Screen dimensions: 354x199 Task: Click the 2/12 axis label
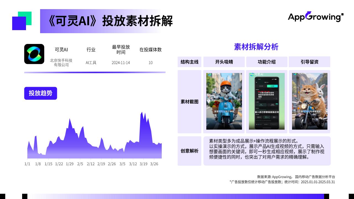[x=91, y=164]
